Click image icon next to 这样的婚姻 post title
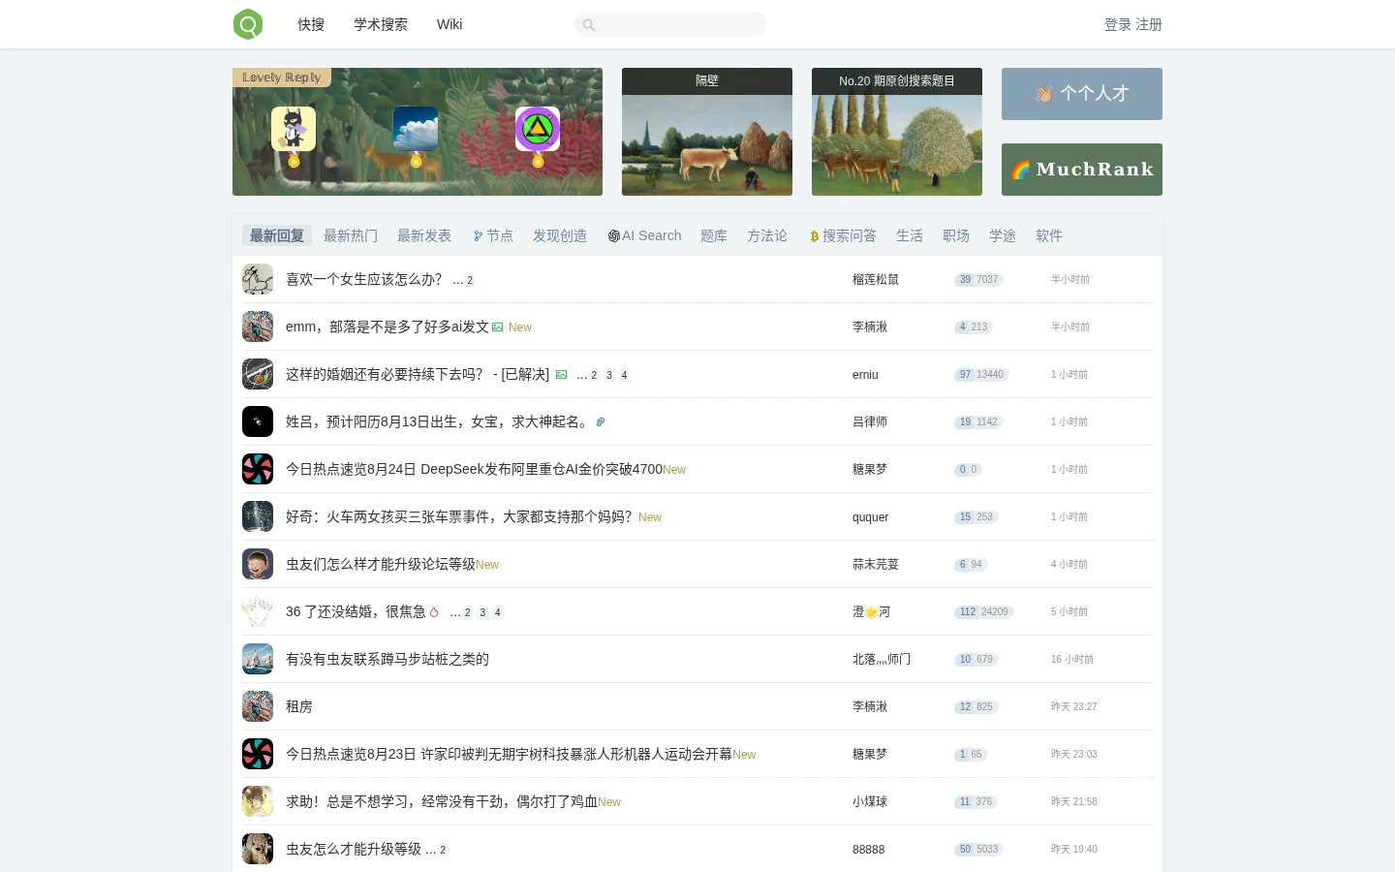Screen dimensions: 1395x872 click(561, 375)
